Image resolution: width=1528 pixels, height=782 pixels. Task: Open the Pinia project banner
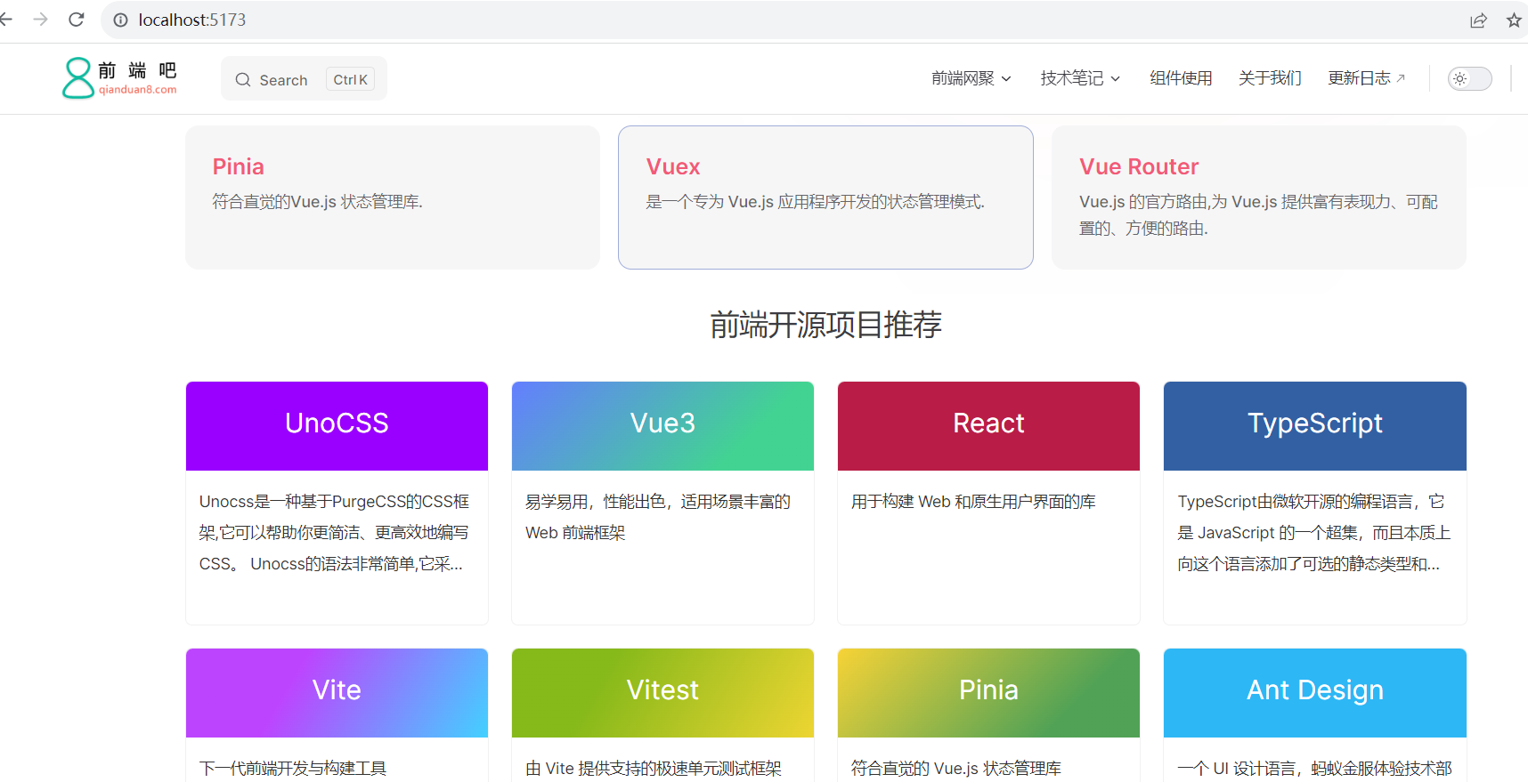988,693
